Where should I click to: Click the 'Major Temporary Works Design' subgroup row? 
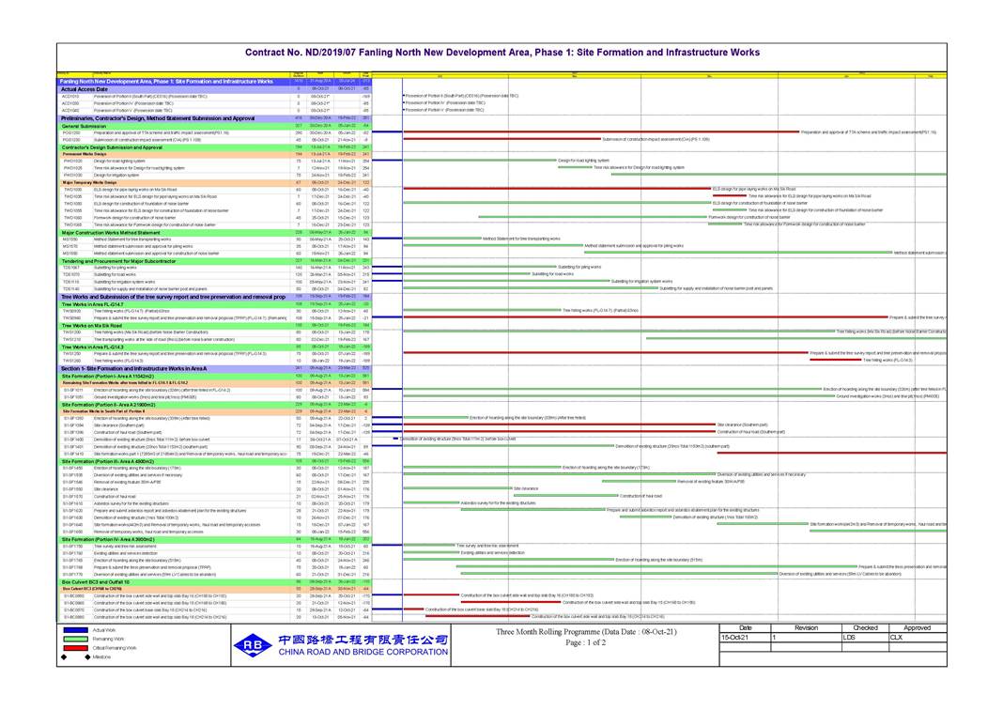click(214, 182)
